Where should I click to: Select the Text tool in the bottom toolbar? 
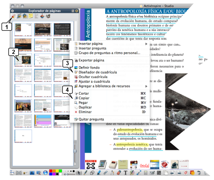126,173
